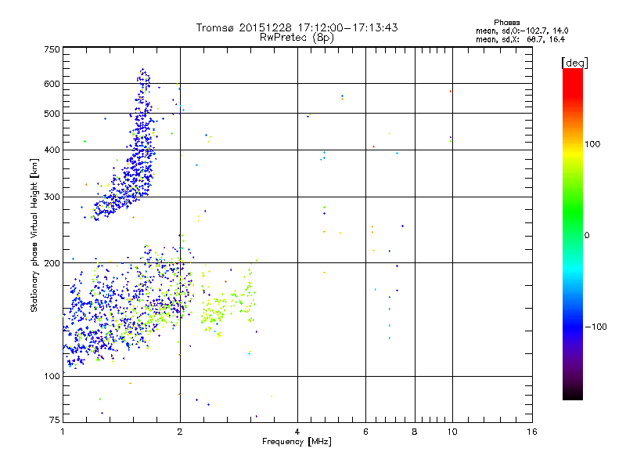Click the 'Phases' header label

coord(506,23)
